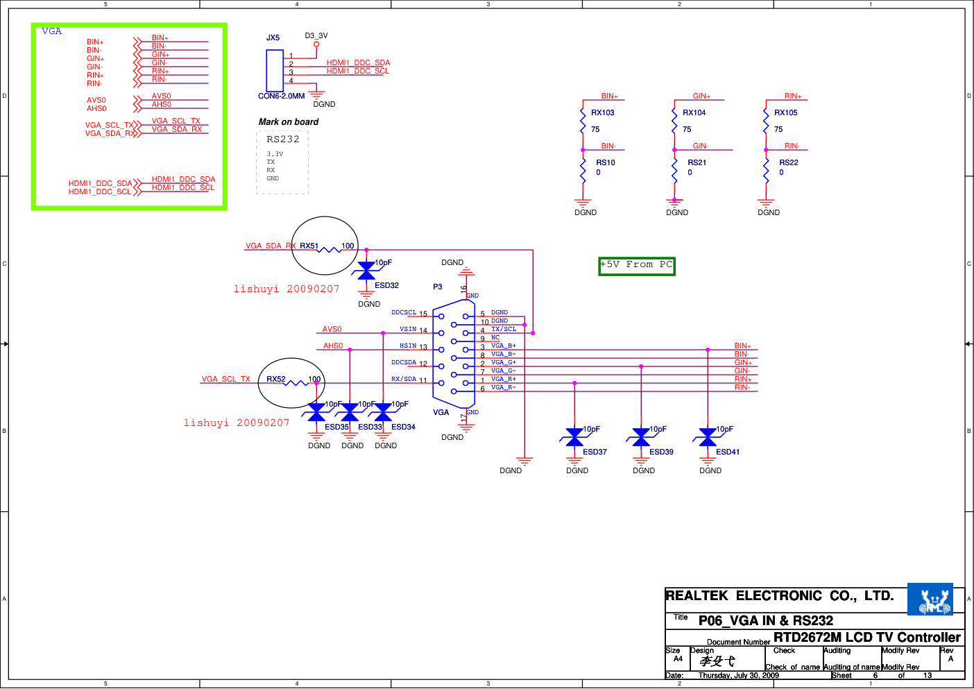The image size is (974, 689).
Task: Select the RX104 75 ohm resistor symbol
Action: (674, 119)
